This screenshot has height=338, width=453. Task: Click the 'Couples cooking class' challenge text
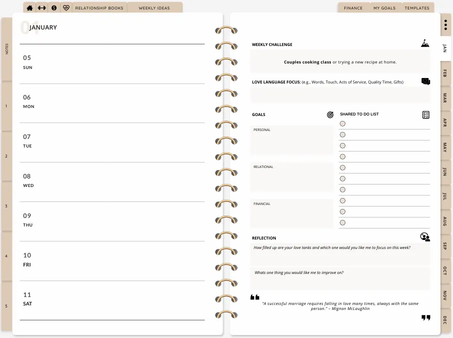point(340,62)
